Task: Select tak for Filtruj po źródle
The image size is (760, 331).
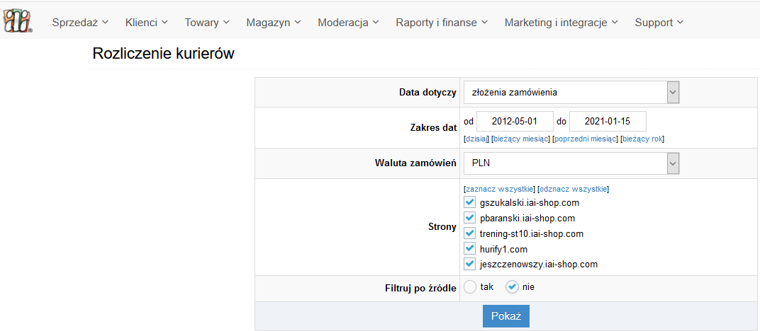Action: 470,287
